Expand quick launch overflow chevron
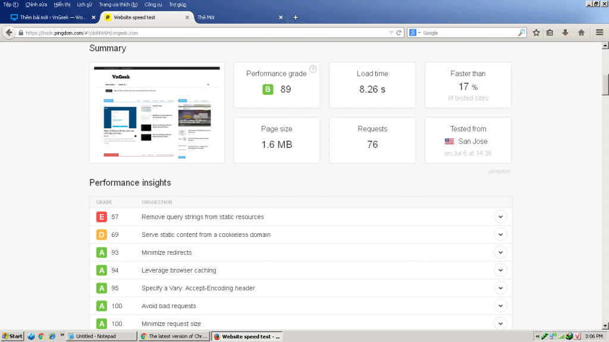 62,335
